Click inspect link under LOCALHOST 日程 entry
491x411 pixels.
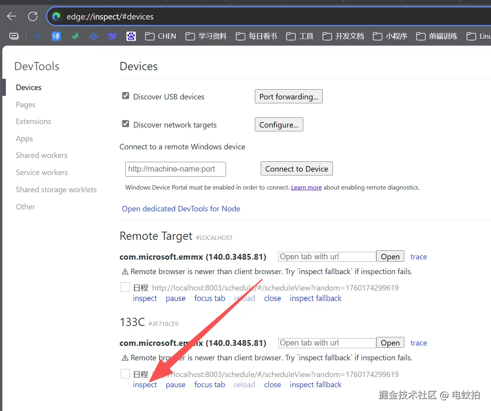[x=145, y=298]
